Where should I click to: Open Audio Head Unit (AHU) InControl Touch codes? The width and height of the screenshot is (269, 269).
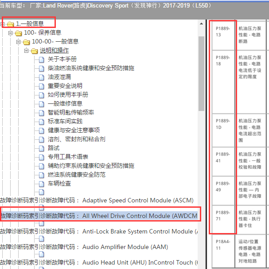click(x=99, y=262)
